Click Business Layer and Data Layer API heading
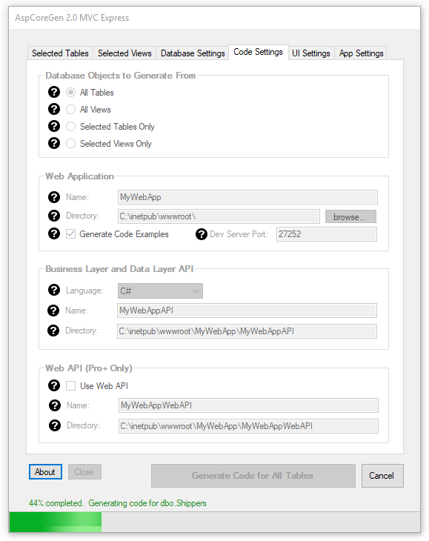 (119, 269)
